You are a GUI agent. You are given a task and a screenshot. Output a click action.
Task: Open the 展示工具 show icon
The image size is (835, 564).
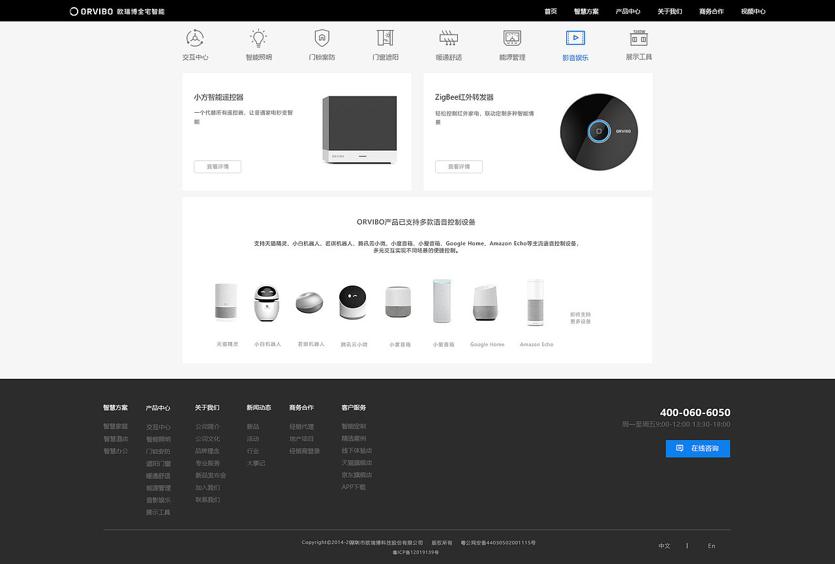[x=639, y=38]
